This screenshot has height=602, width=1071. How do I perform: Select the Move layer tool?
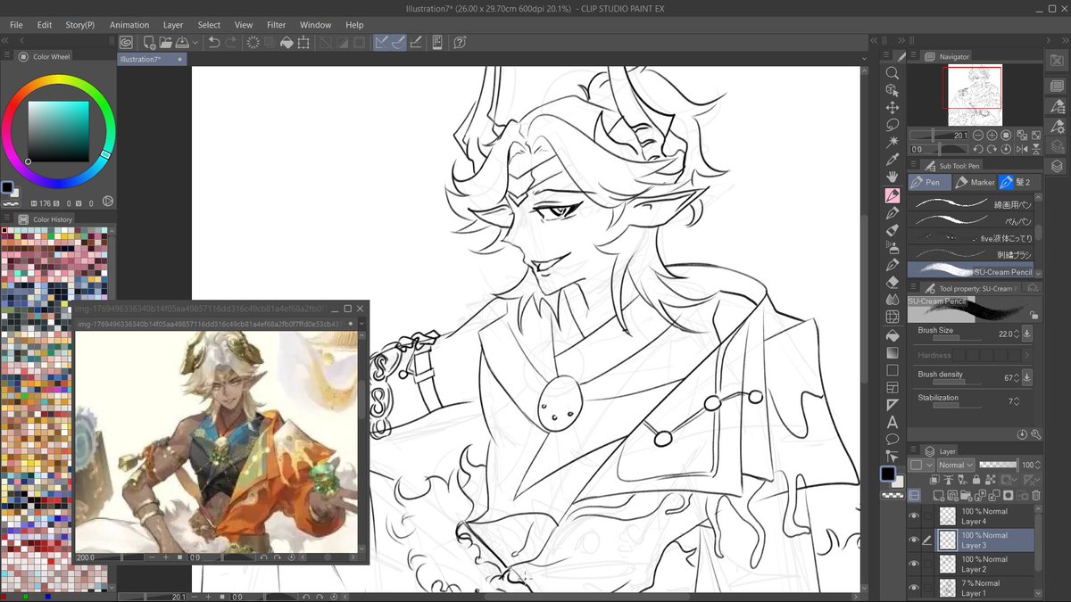pyautogui.click(x=892, y=108)
